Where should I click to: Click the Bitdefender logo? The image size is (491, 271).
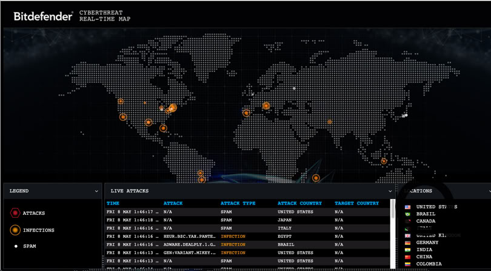(x=43, y=16)
